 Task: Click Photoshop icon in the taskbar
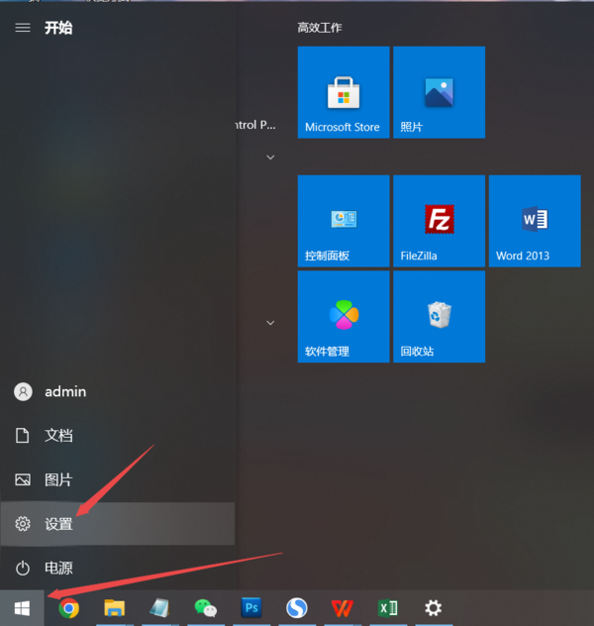coord(251,608)
